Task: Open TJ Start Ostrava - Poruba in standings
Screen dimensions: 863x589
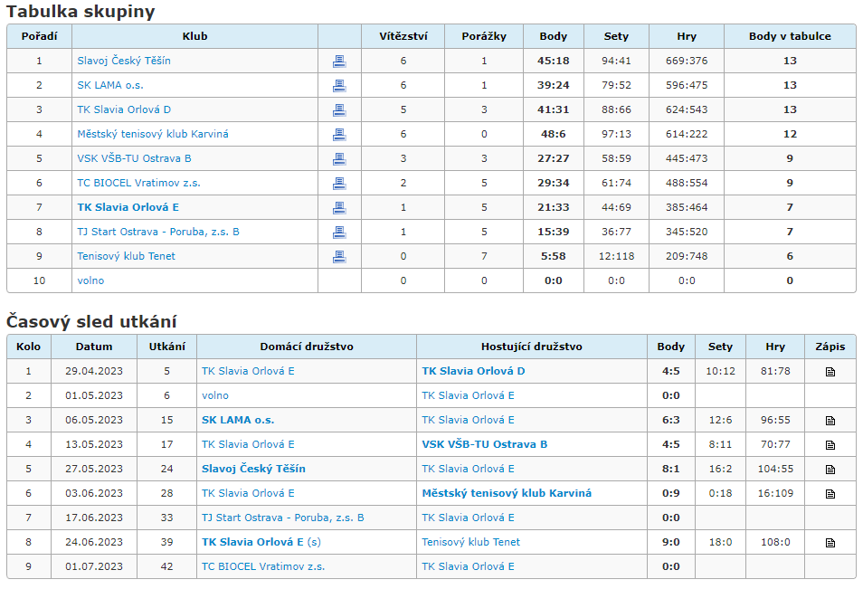Action: pos(158,232)
